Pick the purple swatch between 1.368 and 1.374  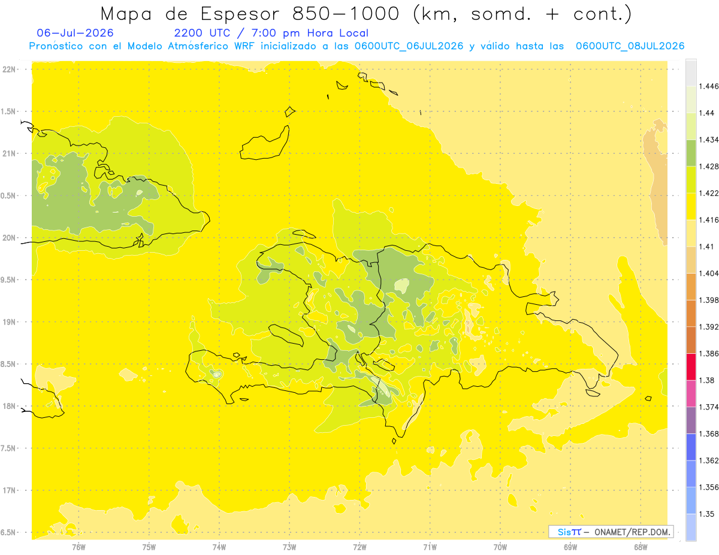click(x=691, y=420)
